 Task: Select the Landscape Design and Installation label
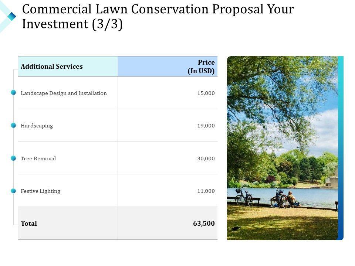pos(64,93)
